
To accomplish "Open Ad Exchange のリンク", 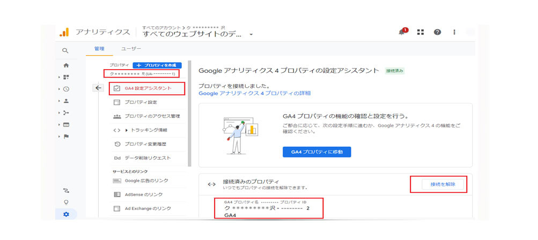I will tap(148, 208).
